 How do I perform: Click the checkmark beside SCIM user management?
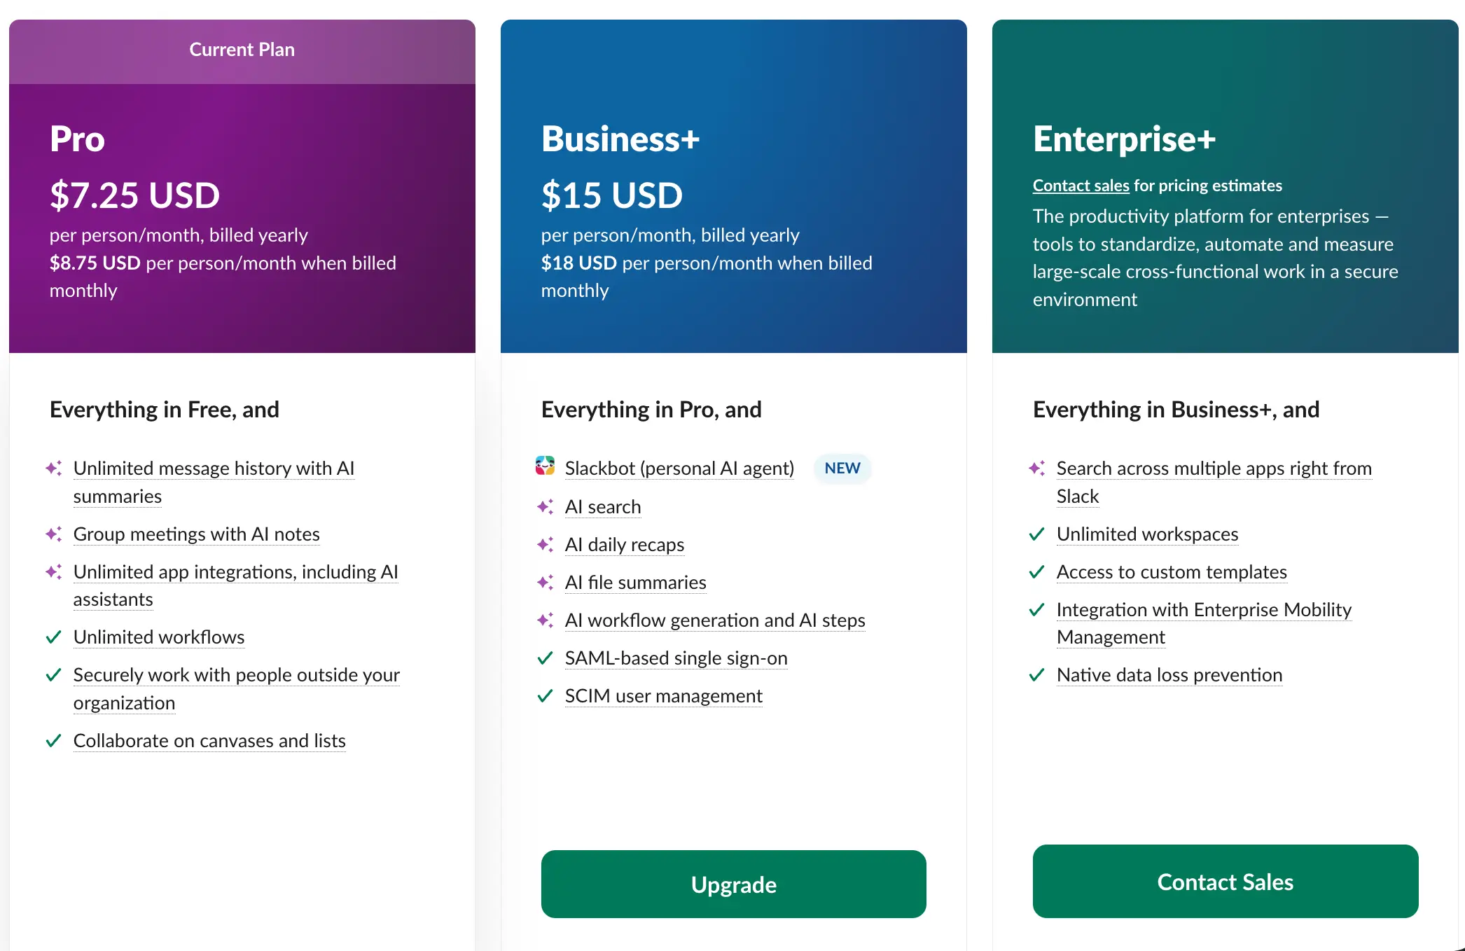coord(546,695)
